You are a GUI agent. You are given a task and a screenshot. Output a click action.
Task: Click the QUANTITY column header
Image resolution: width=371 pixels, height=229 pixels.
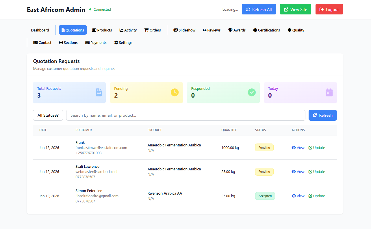click(x=229, y=130)
